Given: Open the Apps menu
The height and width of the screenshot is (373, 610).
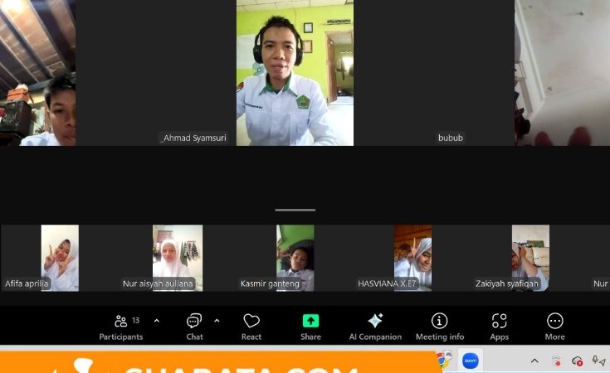Looking at the screenshot, I should point(499,326).
